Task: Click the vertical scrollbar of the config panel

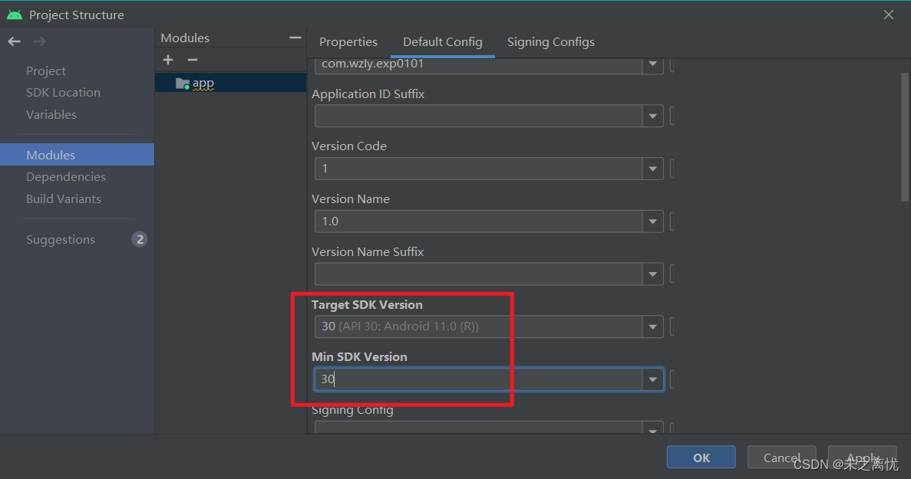Action: [x=905, y=137]
